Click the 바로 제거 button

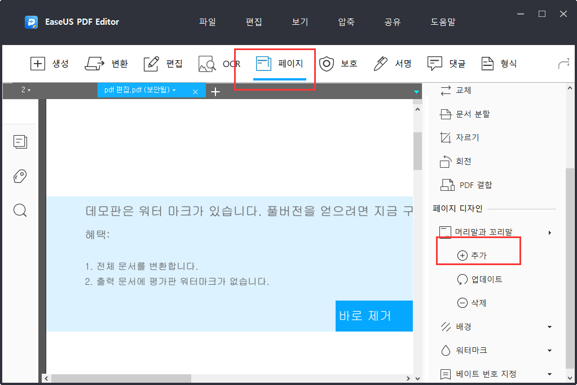tap(373, 316)
